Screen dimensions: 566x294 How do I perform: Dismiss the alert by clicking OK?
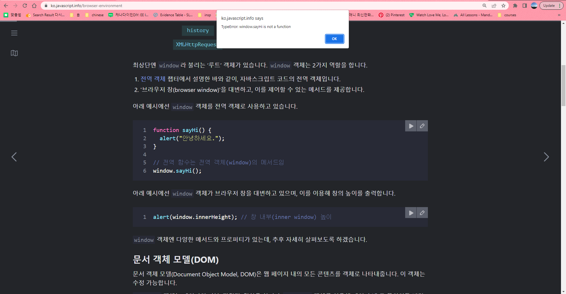pyautogui.click(x=334, y=39)
